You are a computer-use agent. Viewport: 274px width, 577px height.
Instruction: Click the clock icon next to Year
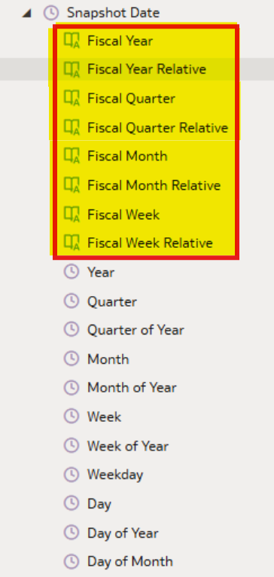pyautogui.click(x=72, y=272)
